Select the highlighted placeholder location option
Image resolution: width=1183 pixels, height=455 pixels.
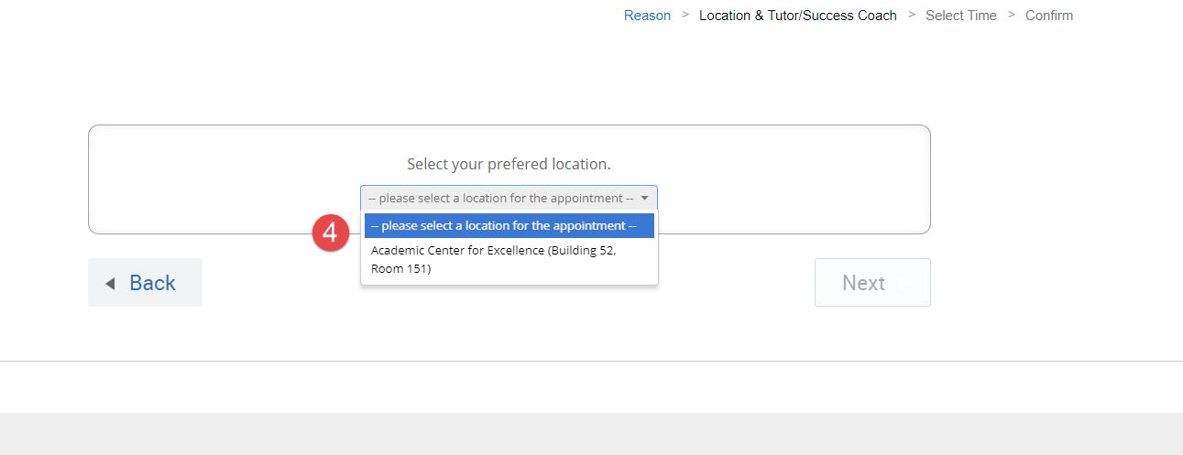click(x=509, y=225)
